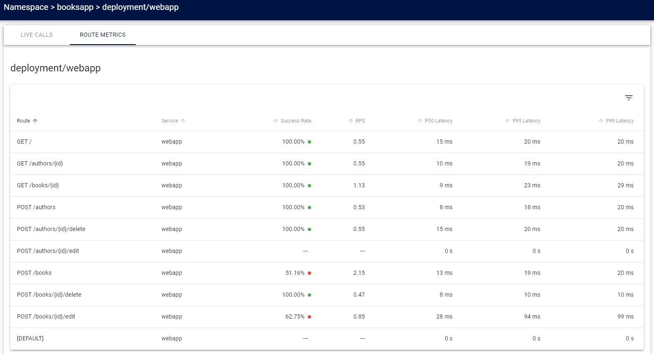Click green status dot for GET / route

(309, 142)
